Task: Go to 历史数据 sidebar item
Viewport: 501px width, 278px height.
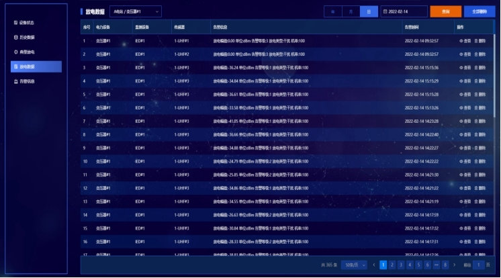Action: point(28,37)
